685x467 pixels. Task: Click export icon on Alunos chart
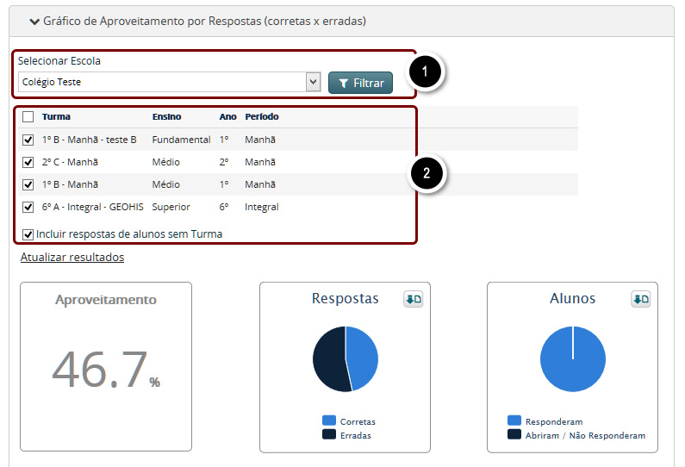[640, 299]
